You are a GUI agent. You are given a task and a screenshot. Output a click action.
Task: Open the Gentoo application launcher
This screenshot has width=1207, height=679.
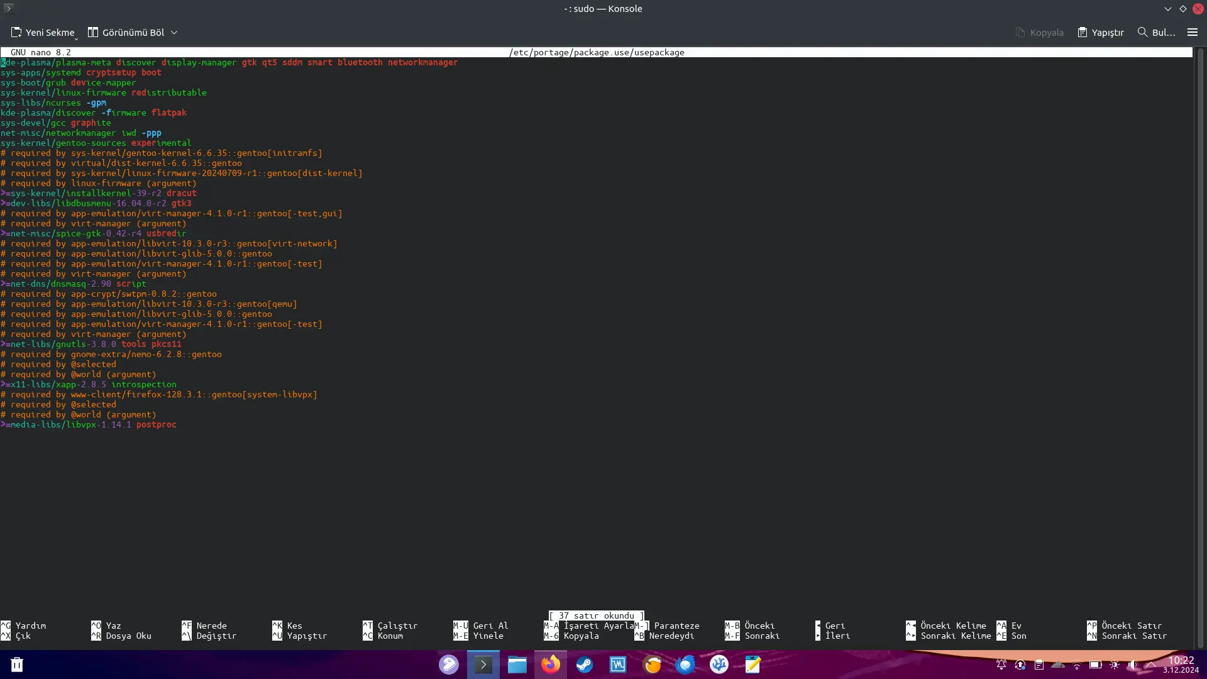coord(449,665)
